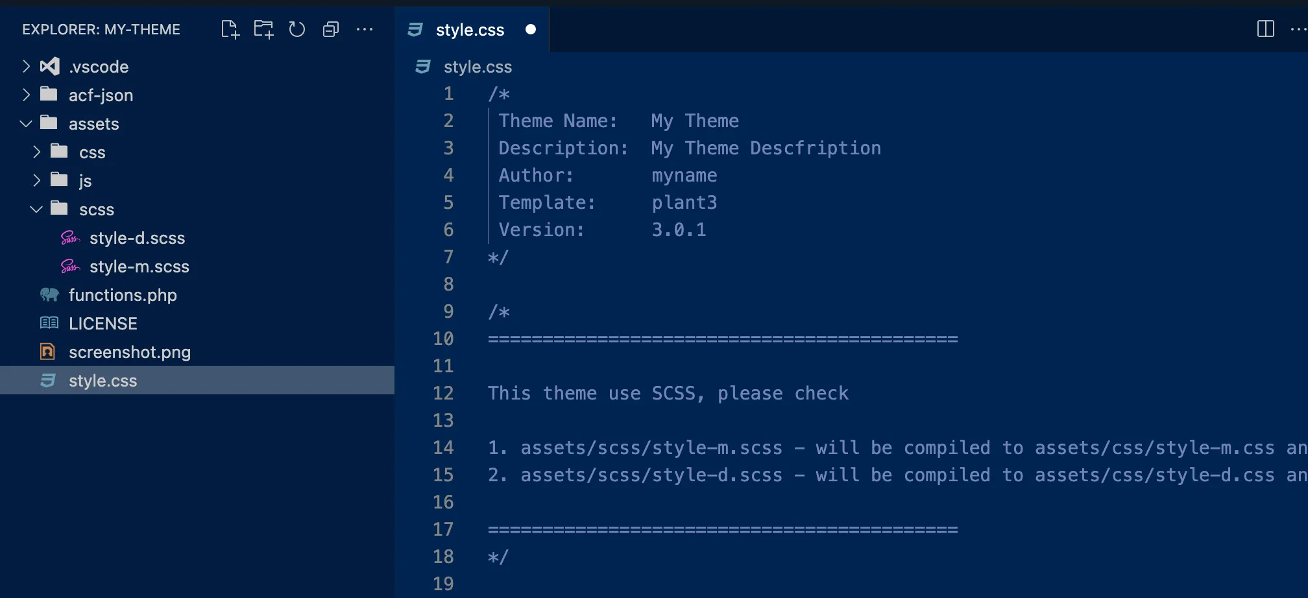
Task: Select the style.css editor tab
Action: click(469, 30)
